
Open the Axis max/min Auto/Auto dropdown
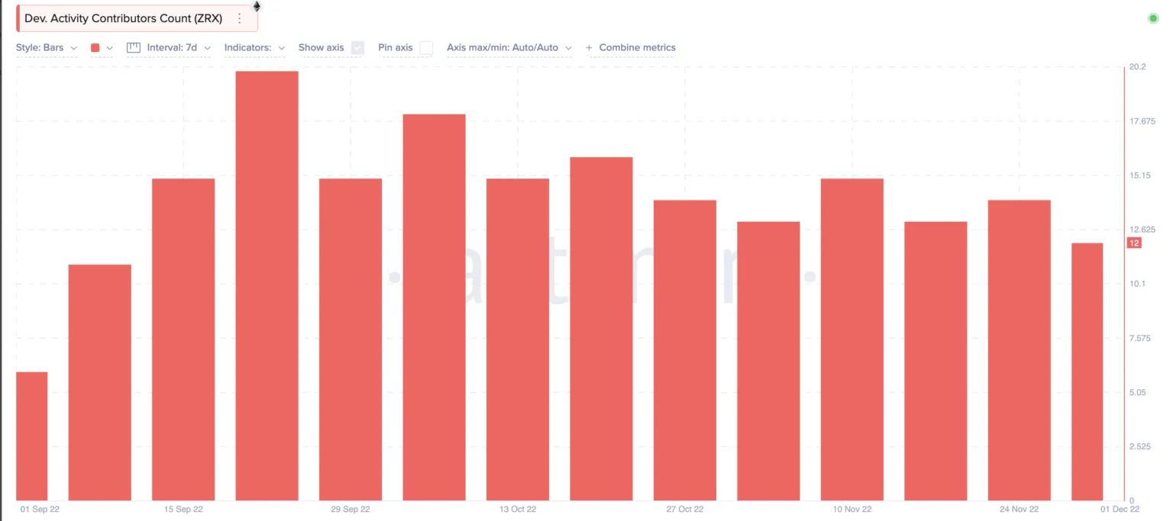[509, 47]
